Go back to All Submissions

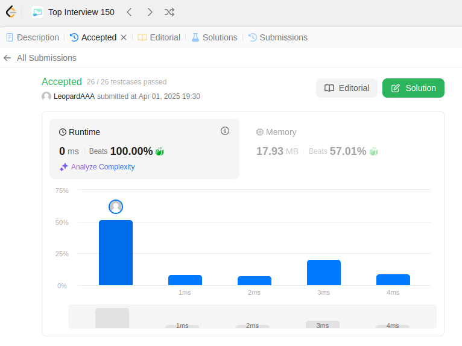46,58
